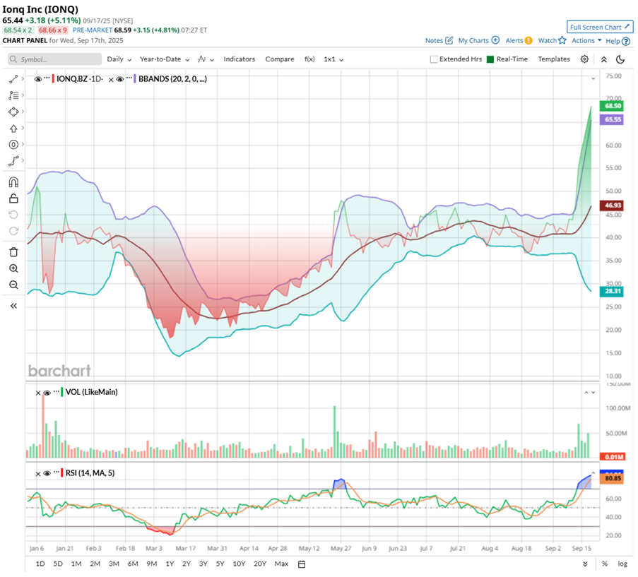The image size is (638, 577).
Task: Open the 1x1 grid layout dropdown
Action: (333, 59)
